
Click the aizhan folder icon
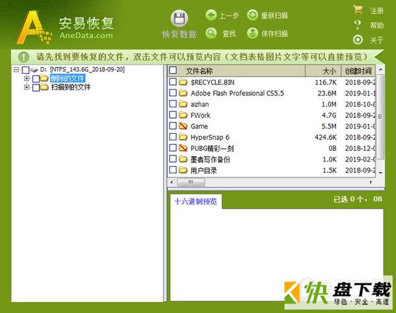point(183,104)
